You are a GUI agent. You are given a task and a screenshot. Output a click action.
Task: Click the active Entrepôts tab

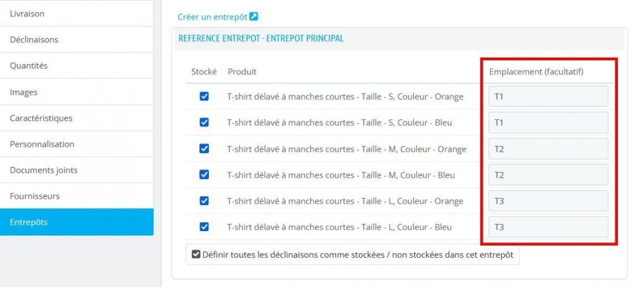(x=76, y=222)
